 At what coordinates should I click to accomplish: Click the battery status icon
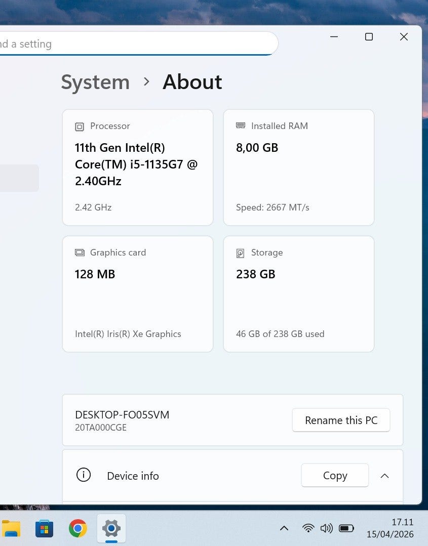[x=346, y=528]
